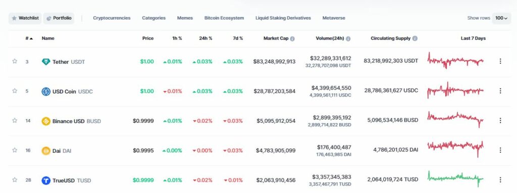Viewport: 517px width, 193px height.
Task: Click the Dai coin logo icon
Action: point(46,151)
